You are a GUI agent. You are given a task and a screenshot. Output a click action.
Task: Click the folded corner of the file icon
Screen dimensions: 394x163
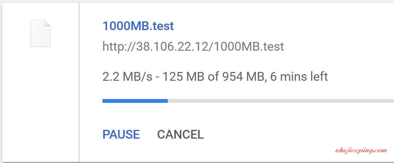coord(48,23)
